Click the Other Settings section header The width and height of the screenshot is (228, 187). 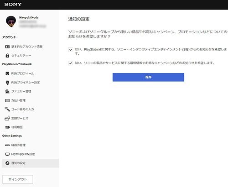click(12, 136)
